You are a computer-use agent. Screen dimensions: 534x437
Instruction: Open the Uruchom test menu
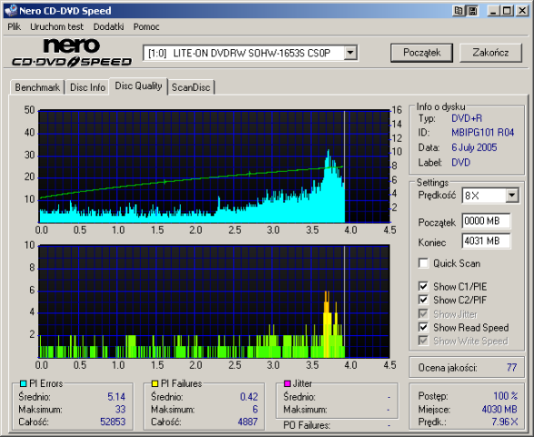56,26
